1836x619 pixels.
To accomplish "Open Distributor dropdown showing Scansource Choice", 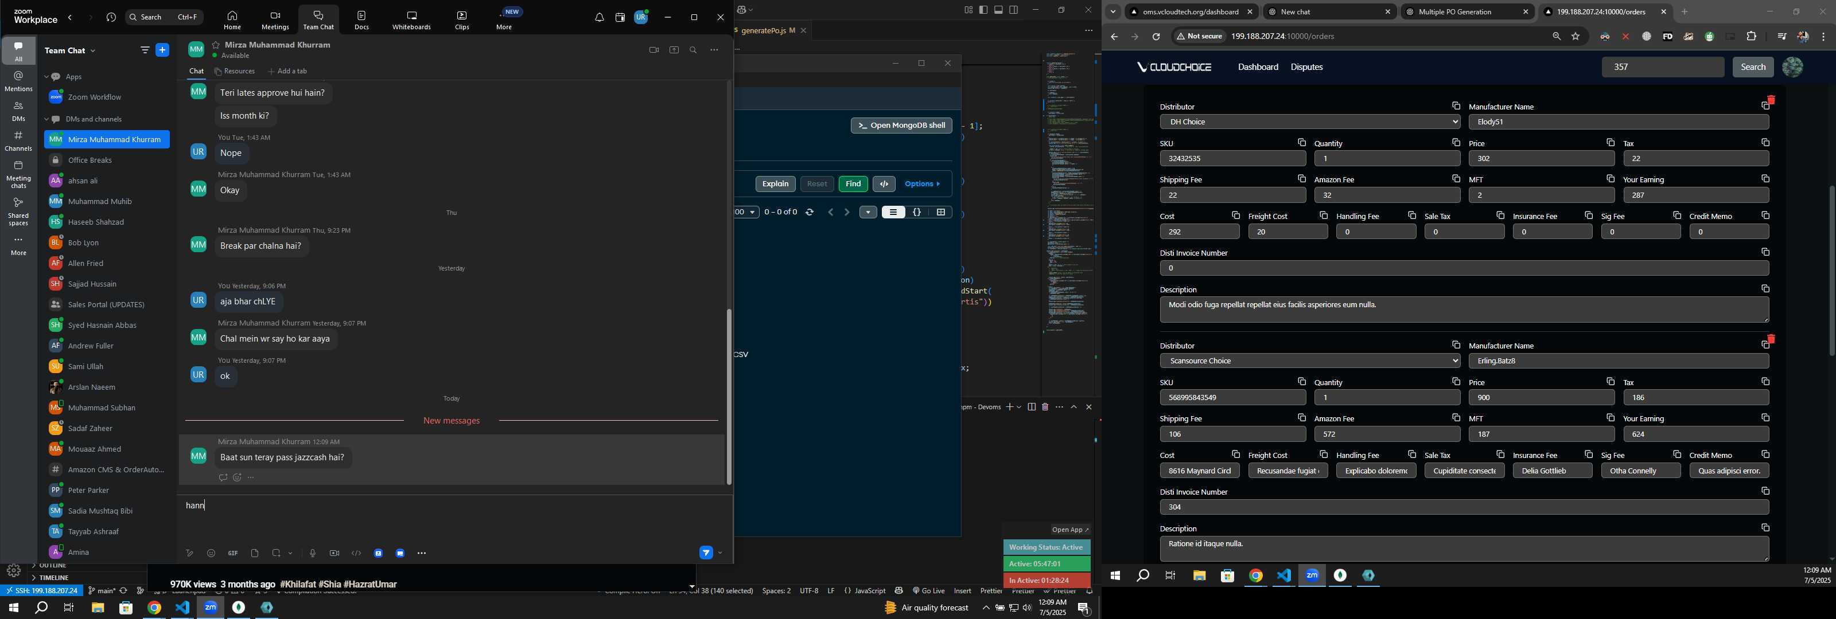I will pos(1310,361).
